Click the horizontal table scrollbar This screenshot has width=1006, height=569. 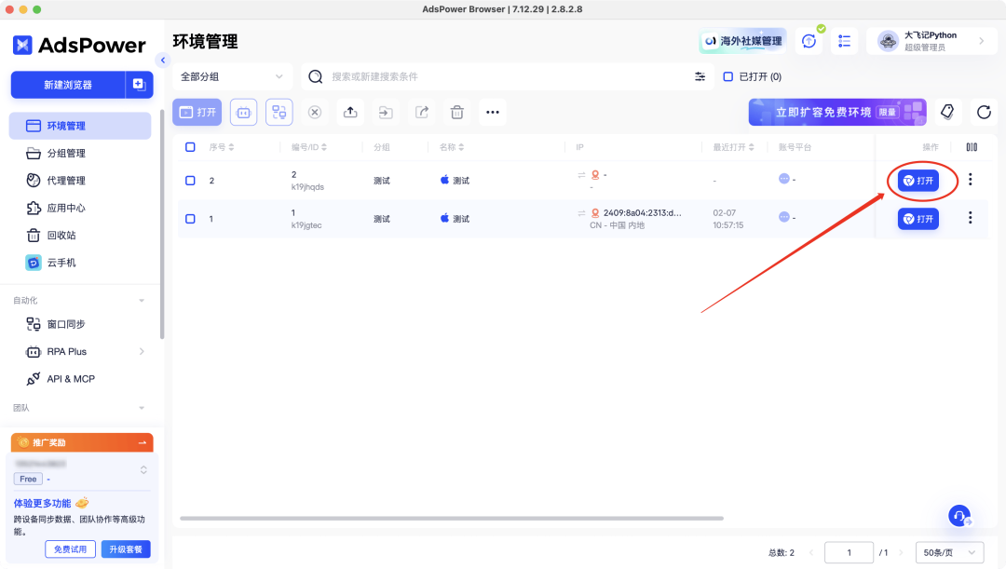[x=452, y=519]
